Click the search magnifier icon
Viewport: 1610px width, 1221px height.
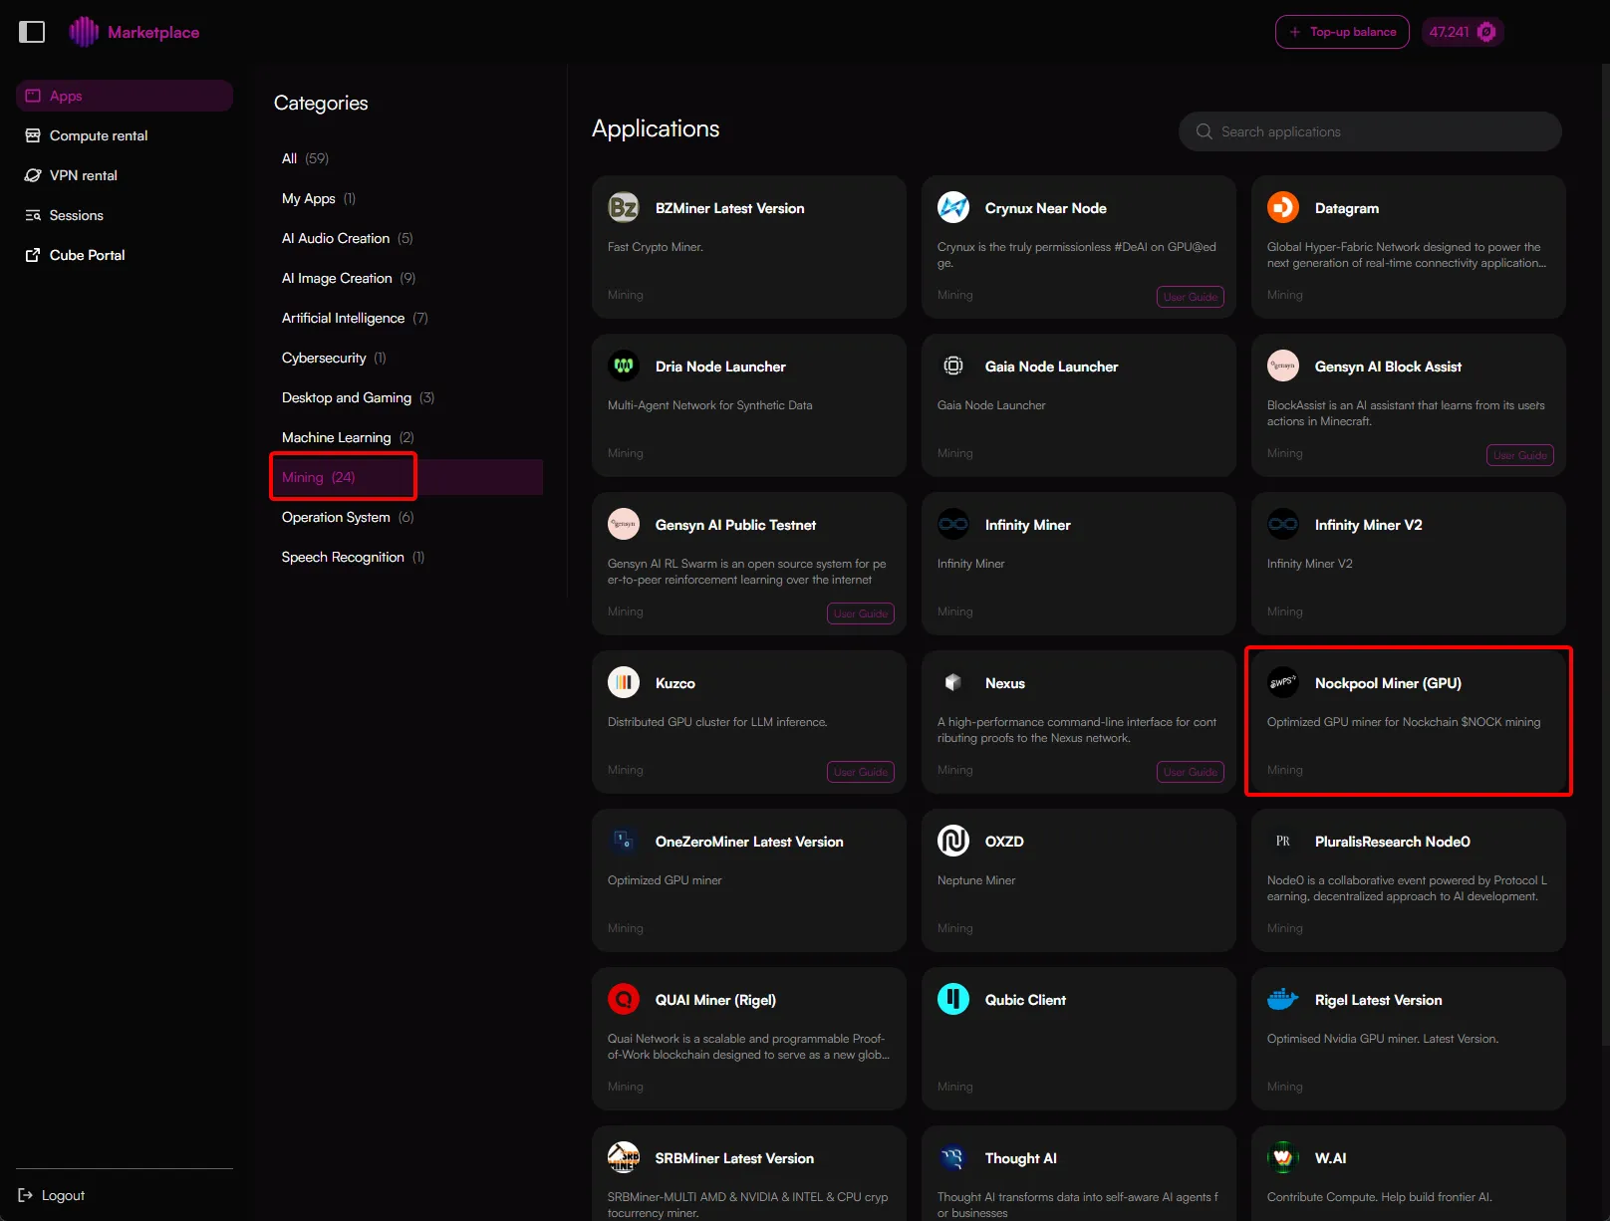[x=1205, y=131]
